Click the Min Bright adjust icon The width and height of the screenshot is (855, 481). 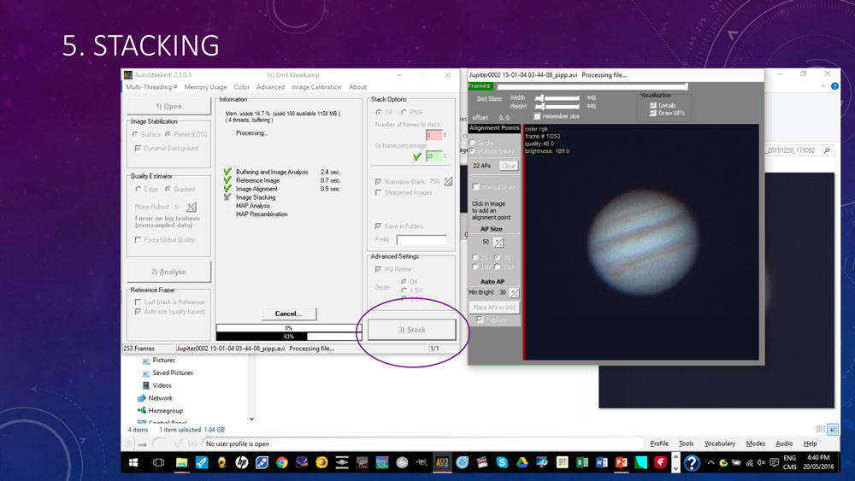pos(514,292)
